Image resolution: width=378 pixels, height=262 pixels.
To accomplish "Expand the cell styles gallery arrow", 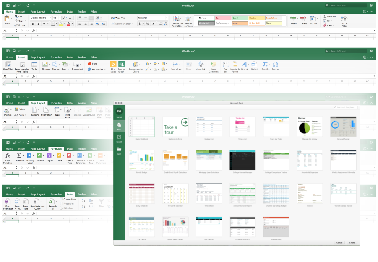I will 284,21.
